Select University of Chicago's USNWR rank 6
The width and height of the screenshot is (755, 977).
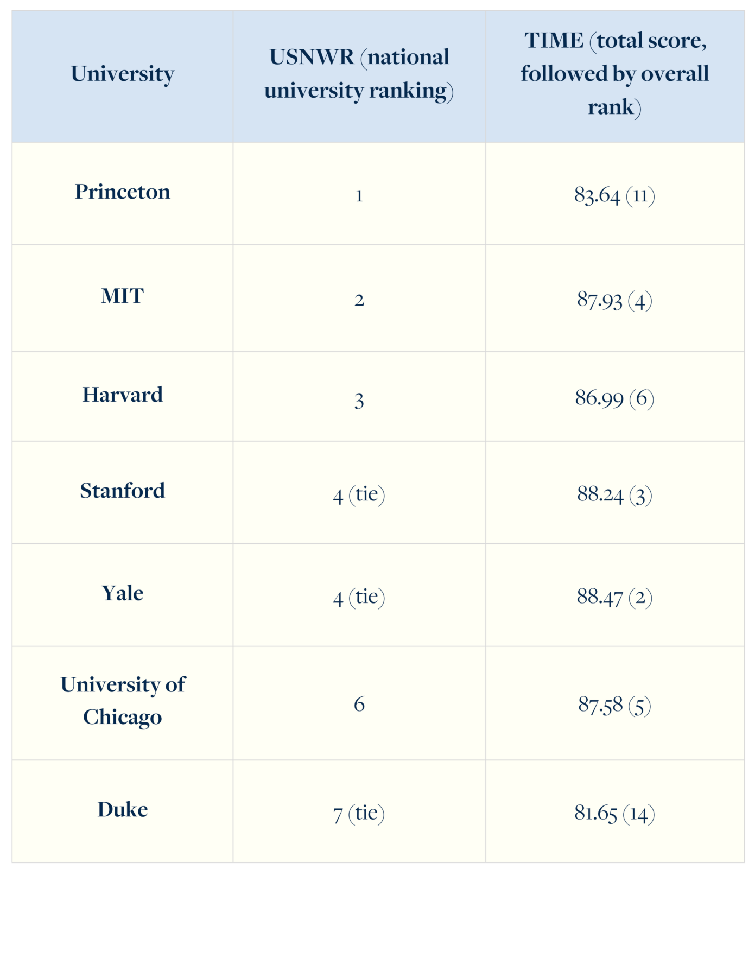coord(359,705)
